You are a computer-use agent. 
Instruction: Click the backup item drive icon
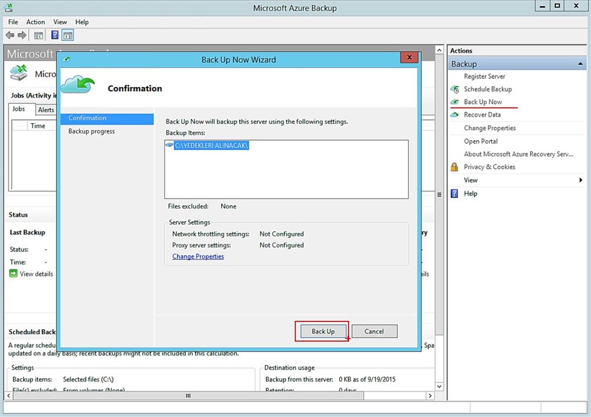tap(169, 145)
